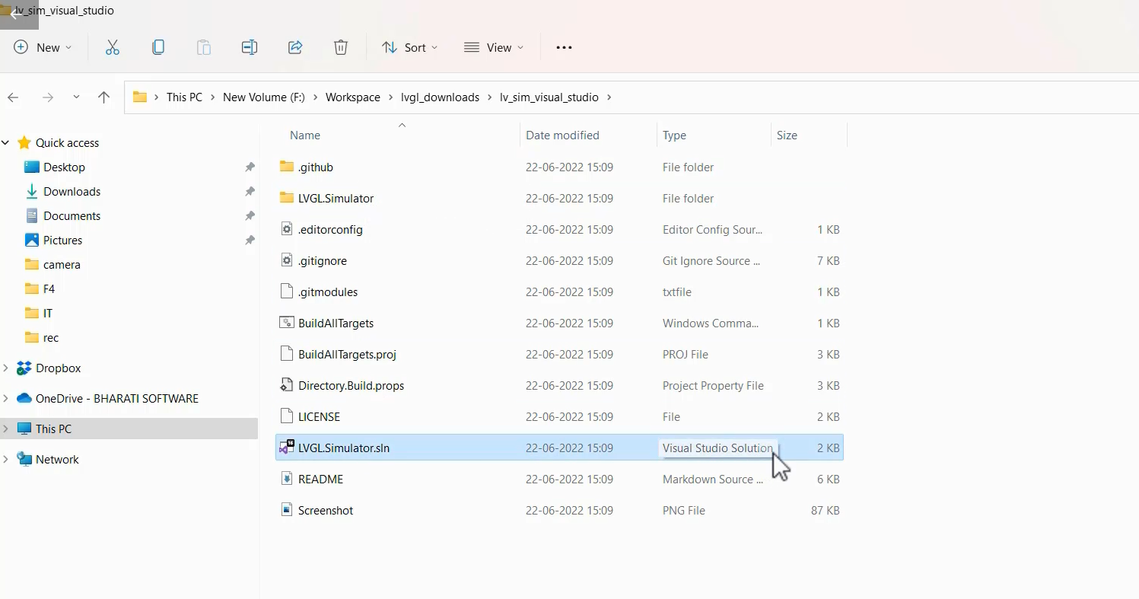Screen dimensions: 1139x599
Task: Click the LVGL.Simulator.sln Visual Studio icon
Action: tap(287, 448)
